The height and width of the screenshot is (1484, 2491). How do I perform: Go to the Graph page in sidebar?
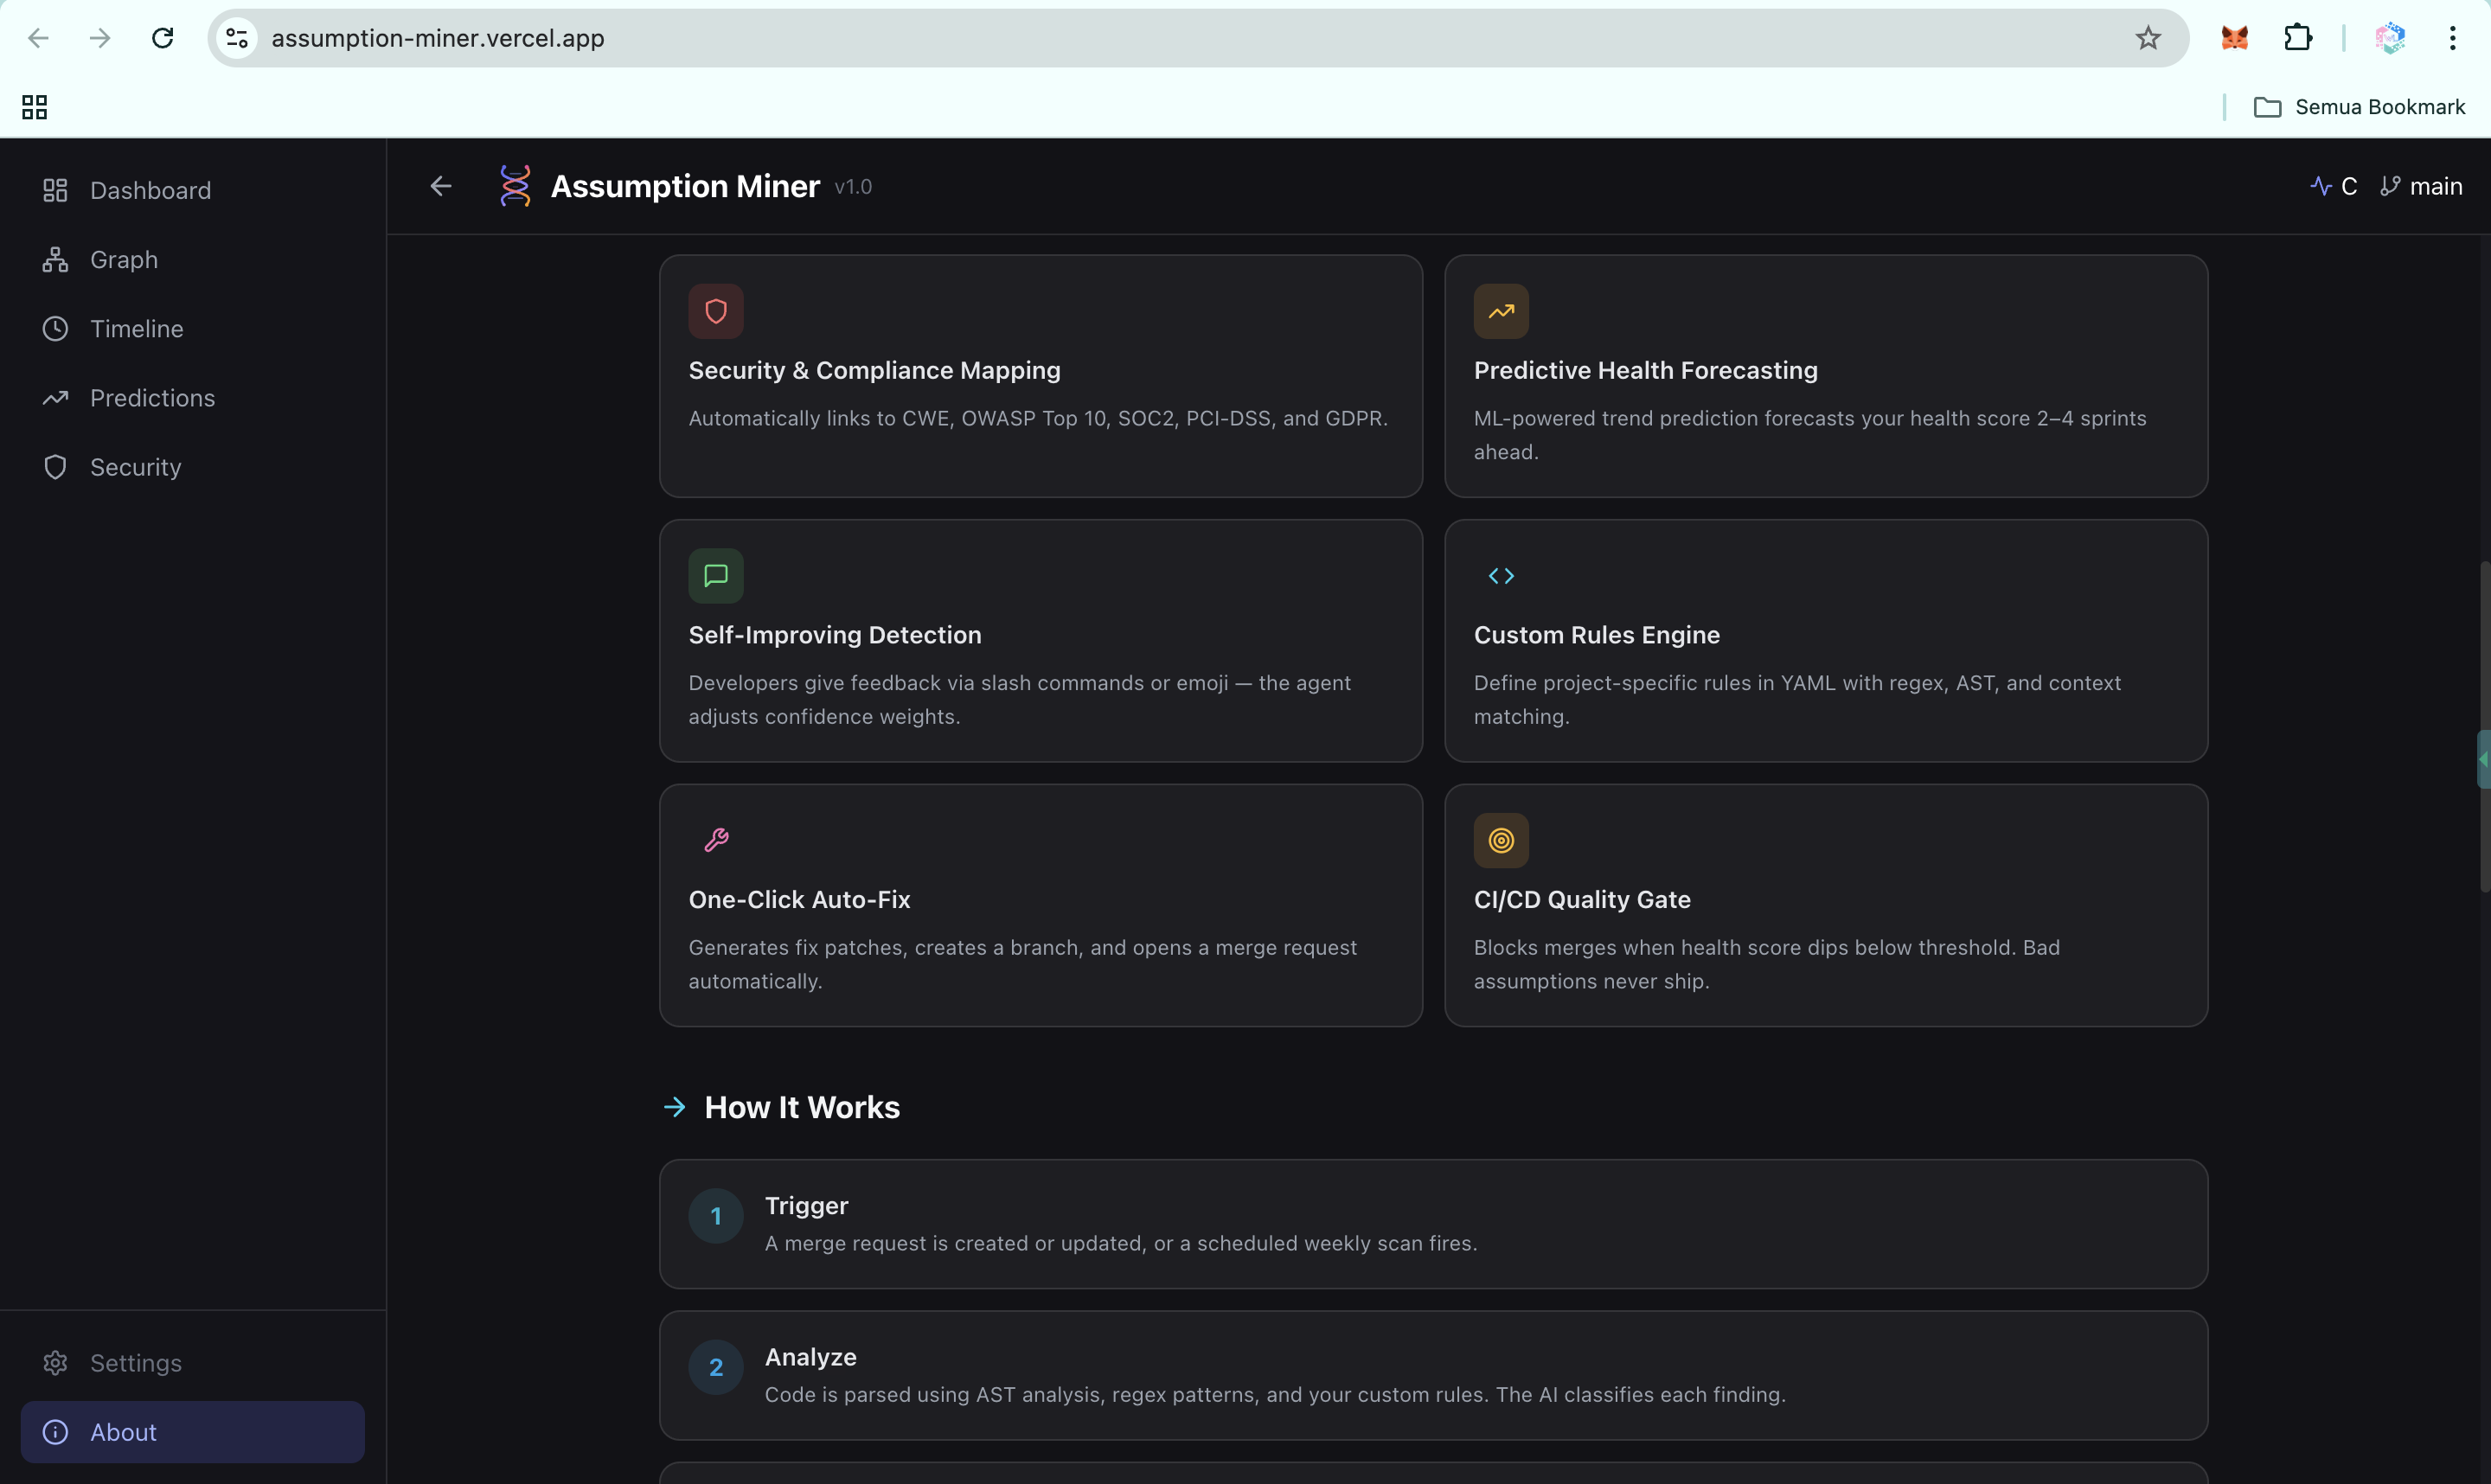(x=124, y=260)
